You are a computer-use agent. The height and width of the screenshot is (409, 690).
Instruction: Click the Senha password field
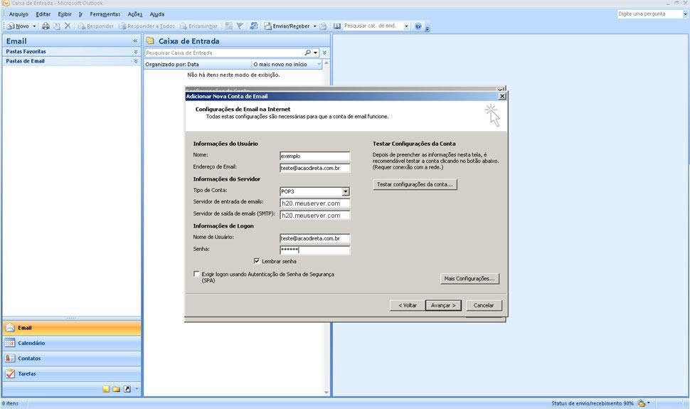[x=314, y=250]
